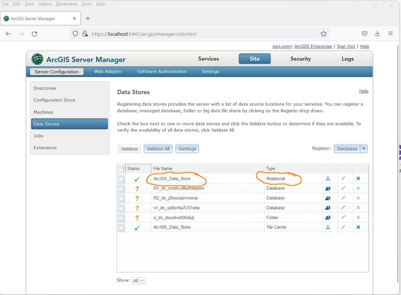Click the Sign Out link
Image resolution: width=401 pixels, height=295 pixels.
pos(346,47)
